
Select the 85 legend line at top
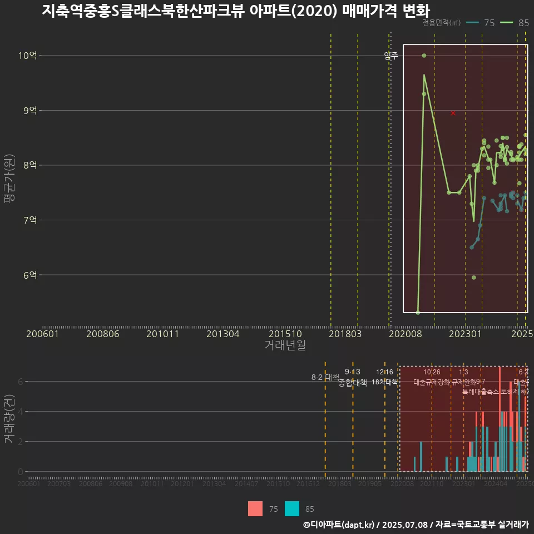(506, 23)
